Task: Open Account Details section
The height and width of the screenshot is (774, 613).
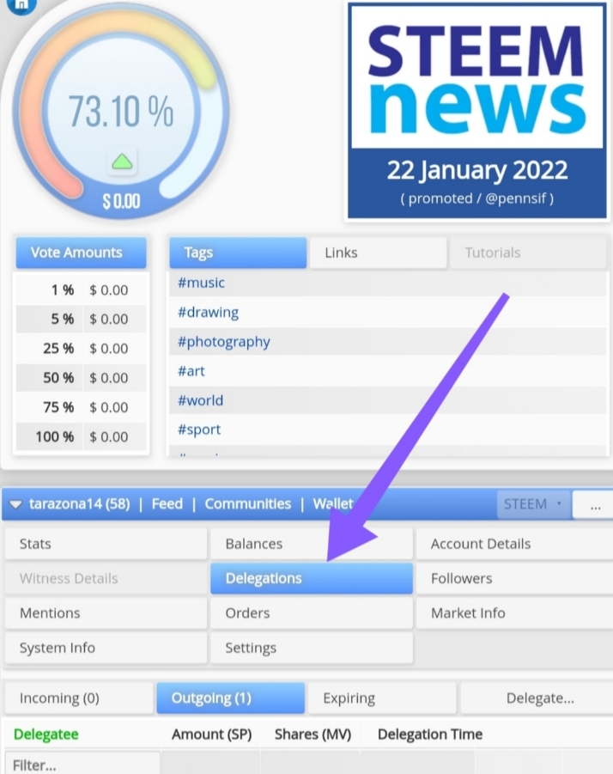Action: [x=515, y=544]
